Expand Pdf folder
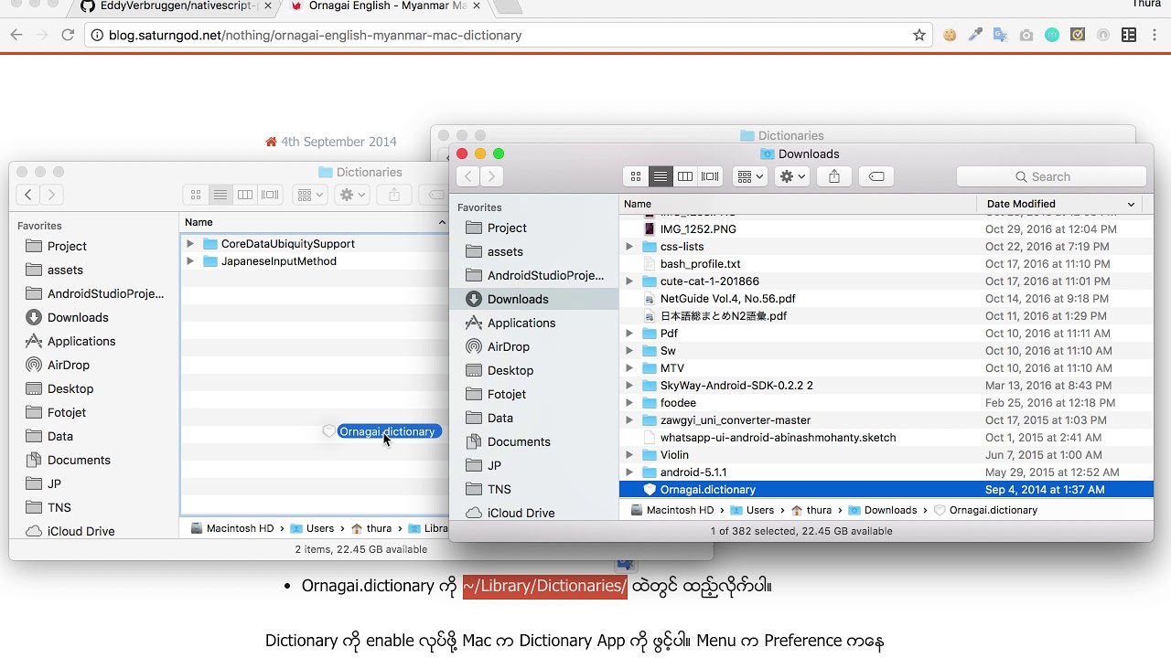Screen dimensions: 1171x658 coord(629,334)
